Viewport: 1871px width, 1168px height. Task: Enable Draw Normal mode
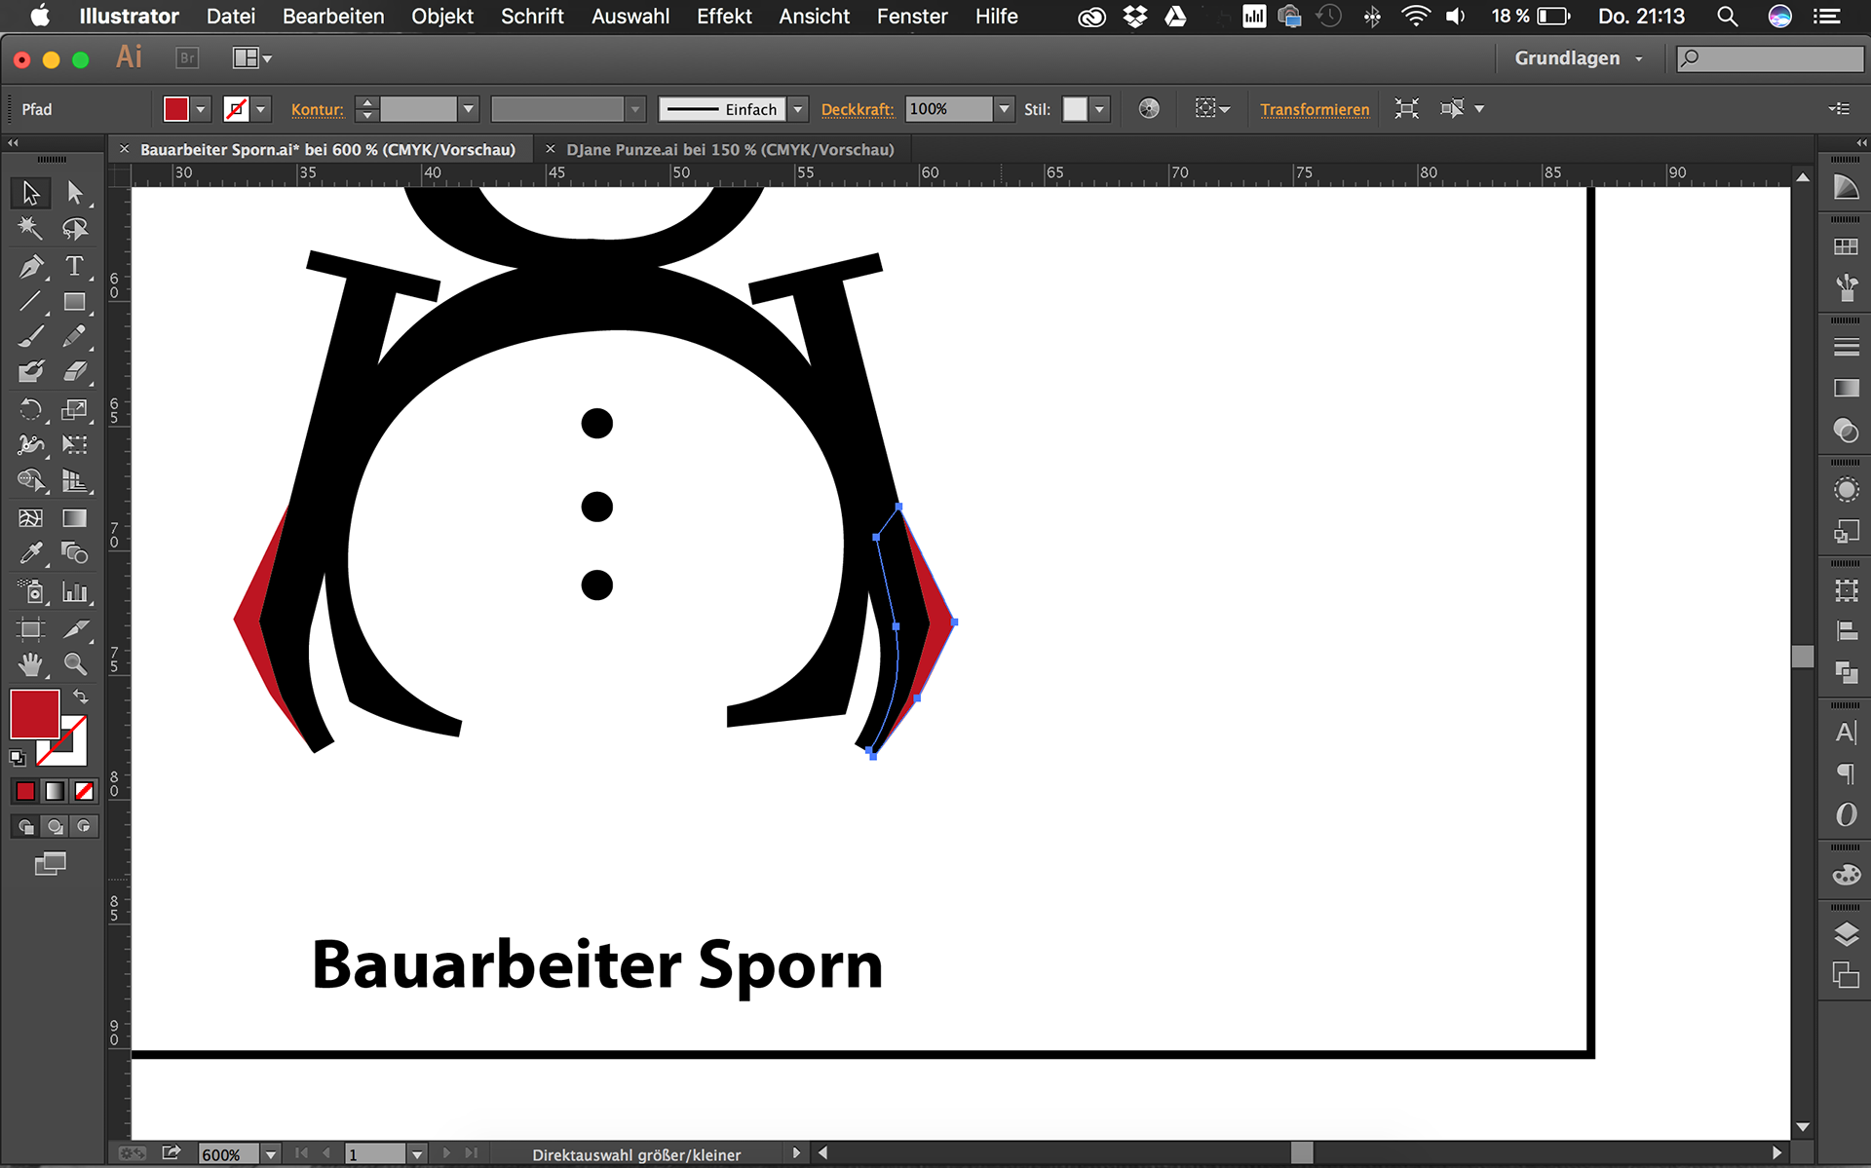pyautogui.click(x=25, y=826)
